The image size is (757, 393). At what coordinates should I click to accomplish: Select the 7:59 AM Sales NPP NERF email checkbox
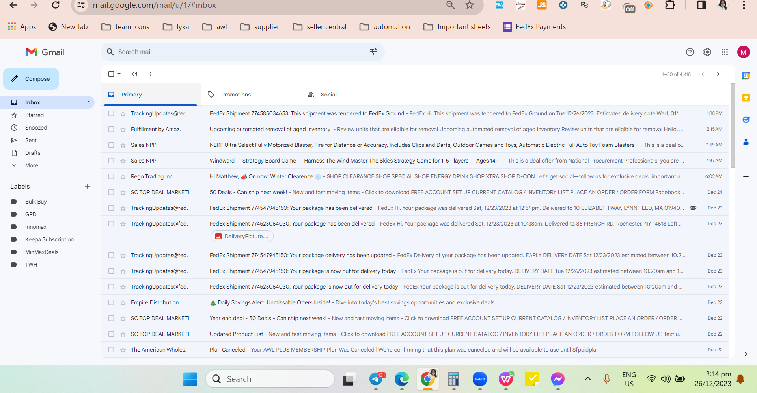(x=111, y=145)
